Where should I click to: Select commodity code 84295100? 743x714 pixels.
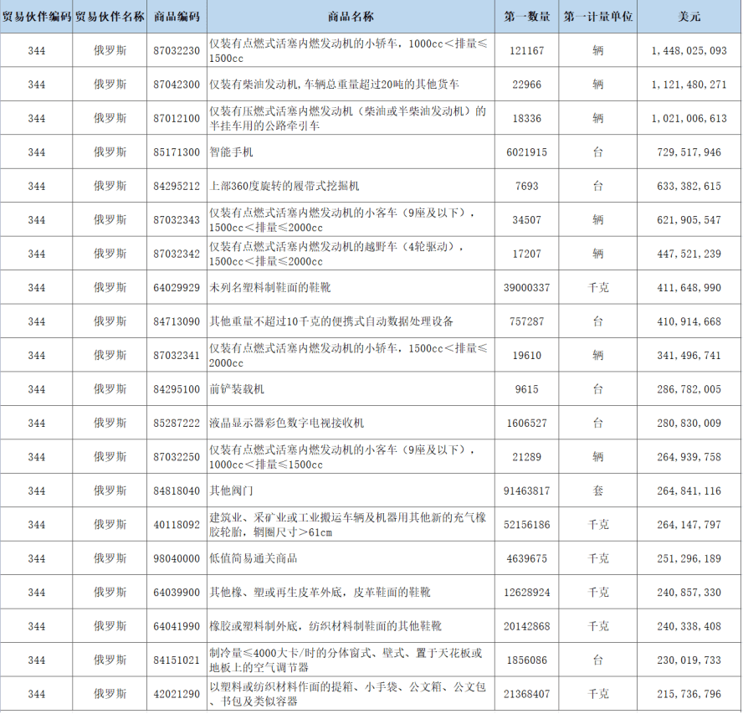point(177,389)
